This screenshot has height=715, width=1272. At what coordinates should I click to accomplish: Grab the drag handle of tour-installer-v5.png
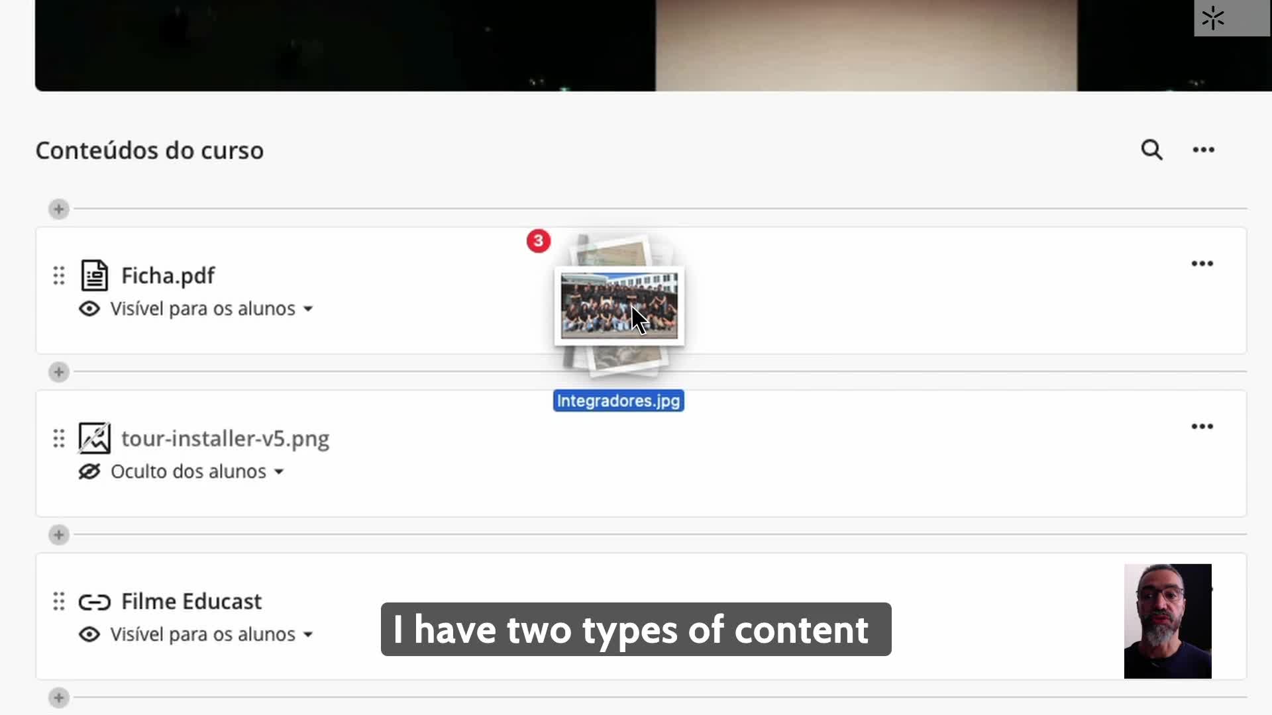click(59, 438)
